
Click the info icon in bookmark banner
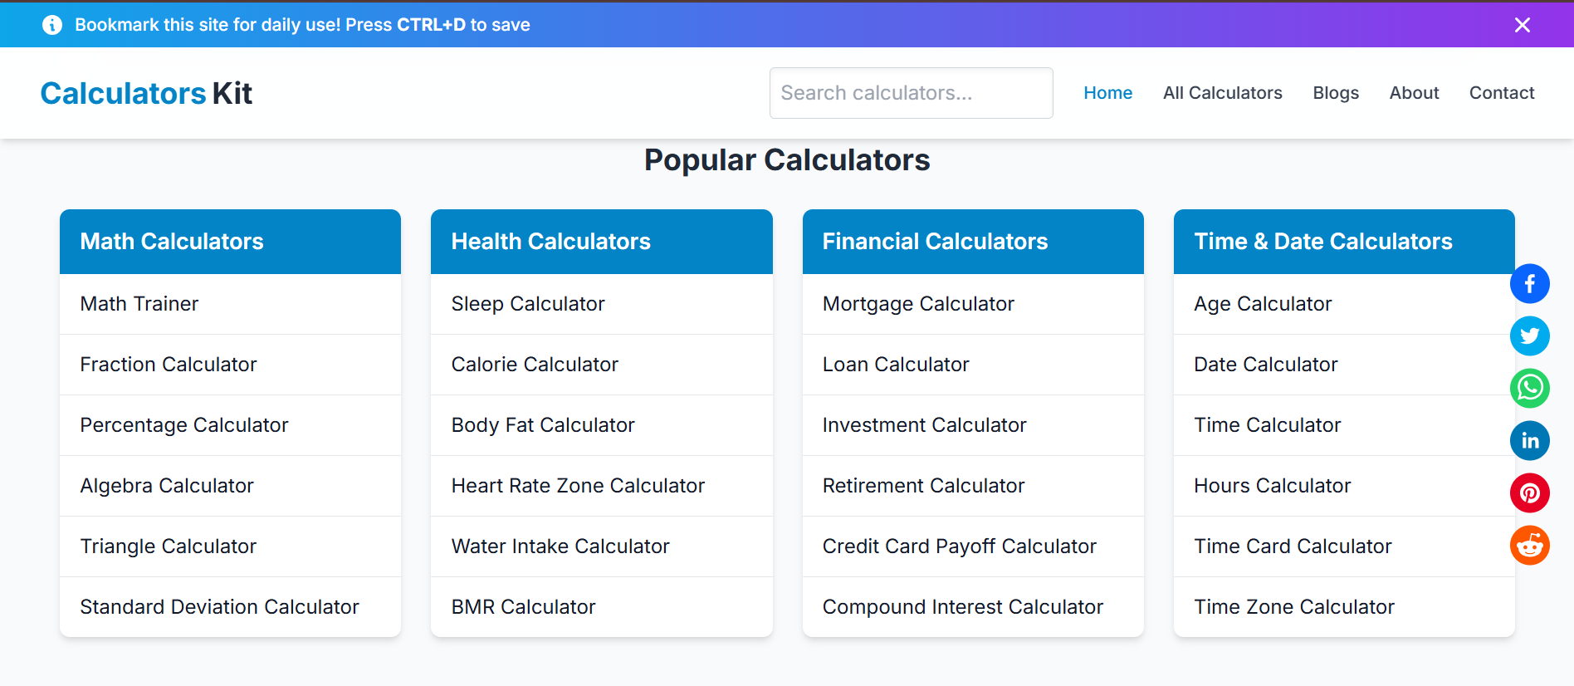point(52,25)
